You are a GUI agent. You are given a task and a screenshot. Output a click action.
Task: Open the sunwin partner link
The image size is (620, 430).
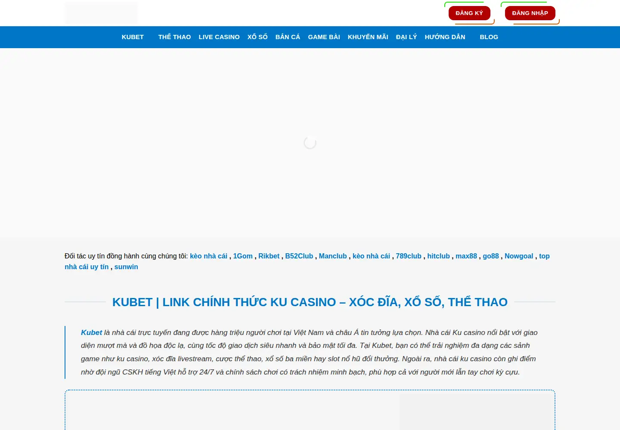[x=126, y=267]
